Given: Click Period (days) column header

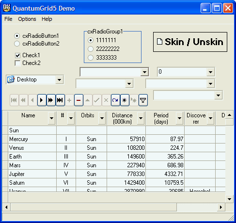Looking at the screenshot, I should [x=161, y=118].
